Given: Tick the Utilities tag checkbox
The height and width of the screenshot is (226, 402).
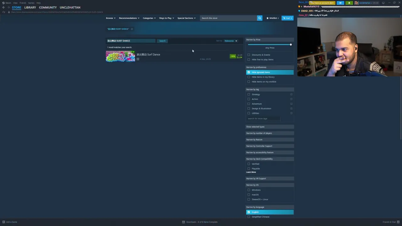Looking at the screenshot, I should coord(249,113).
